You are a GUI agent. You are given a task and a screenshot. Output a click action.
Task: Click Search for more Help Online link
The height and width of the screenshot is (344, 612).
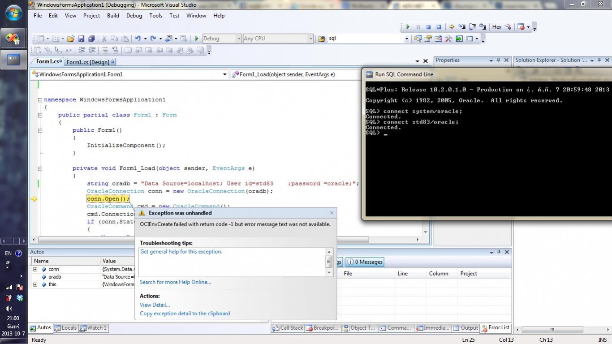pyautogui.click(x=175, y=282)
